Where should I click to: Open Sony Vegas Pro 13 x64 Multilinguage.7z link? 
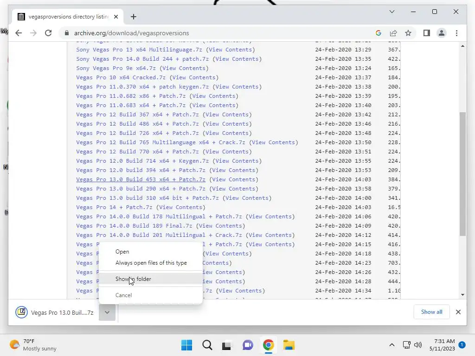pyautogui.click(x=139, y=49)
